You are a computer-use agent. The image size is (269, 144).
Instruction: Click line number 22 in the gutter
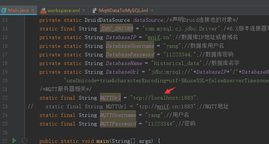5,98
